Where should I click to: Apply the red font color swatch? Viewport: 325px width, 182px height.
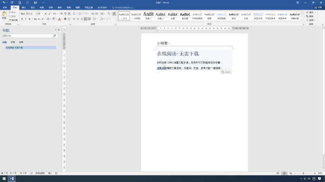(59, 19)
